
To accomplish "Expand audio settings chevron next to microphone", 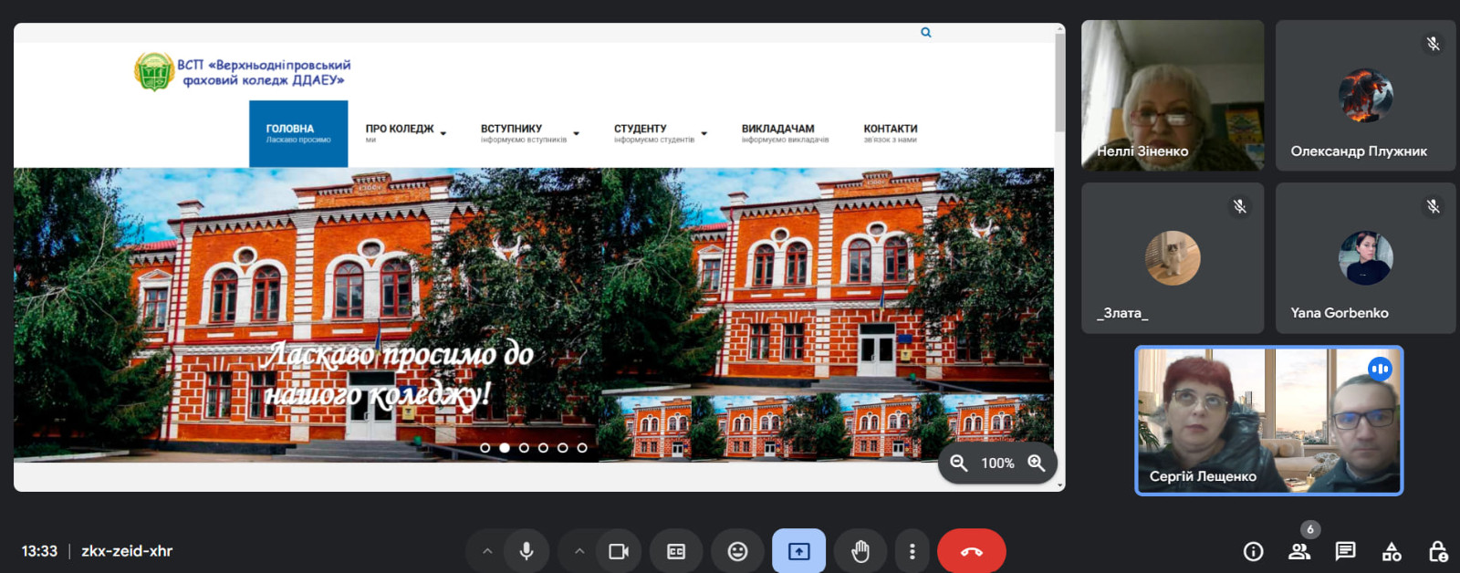I will point(487,551).
